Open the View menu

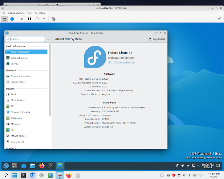(30, 13)
